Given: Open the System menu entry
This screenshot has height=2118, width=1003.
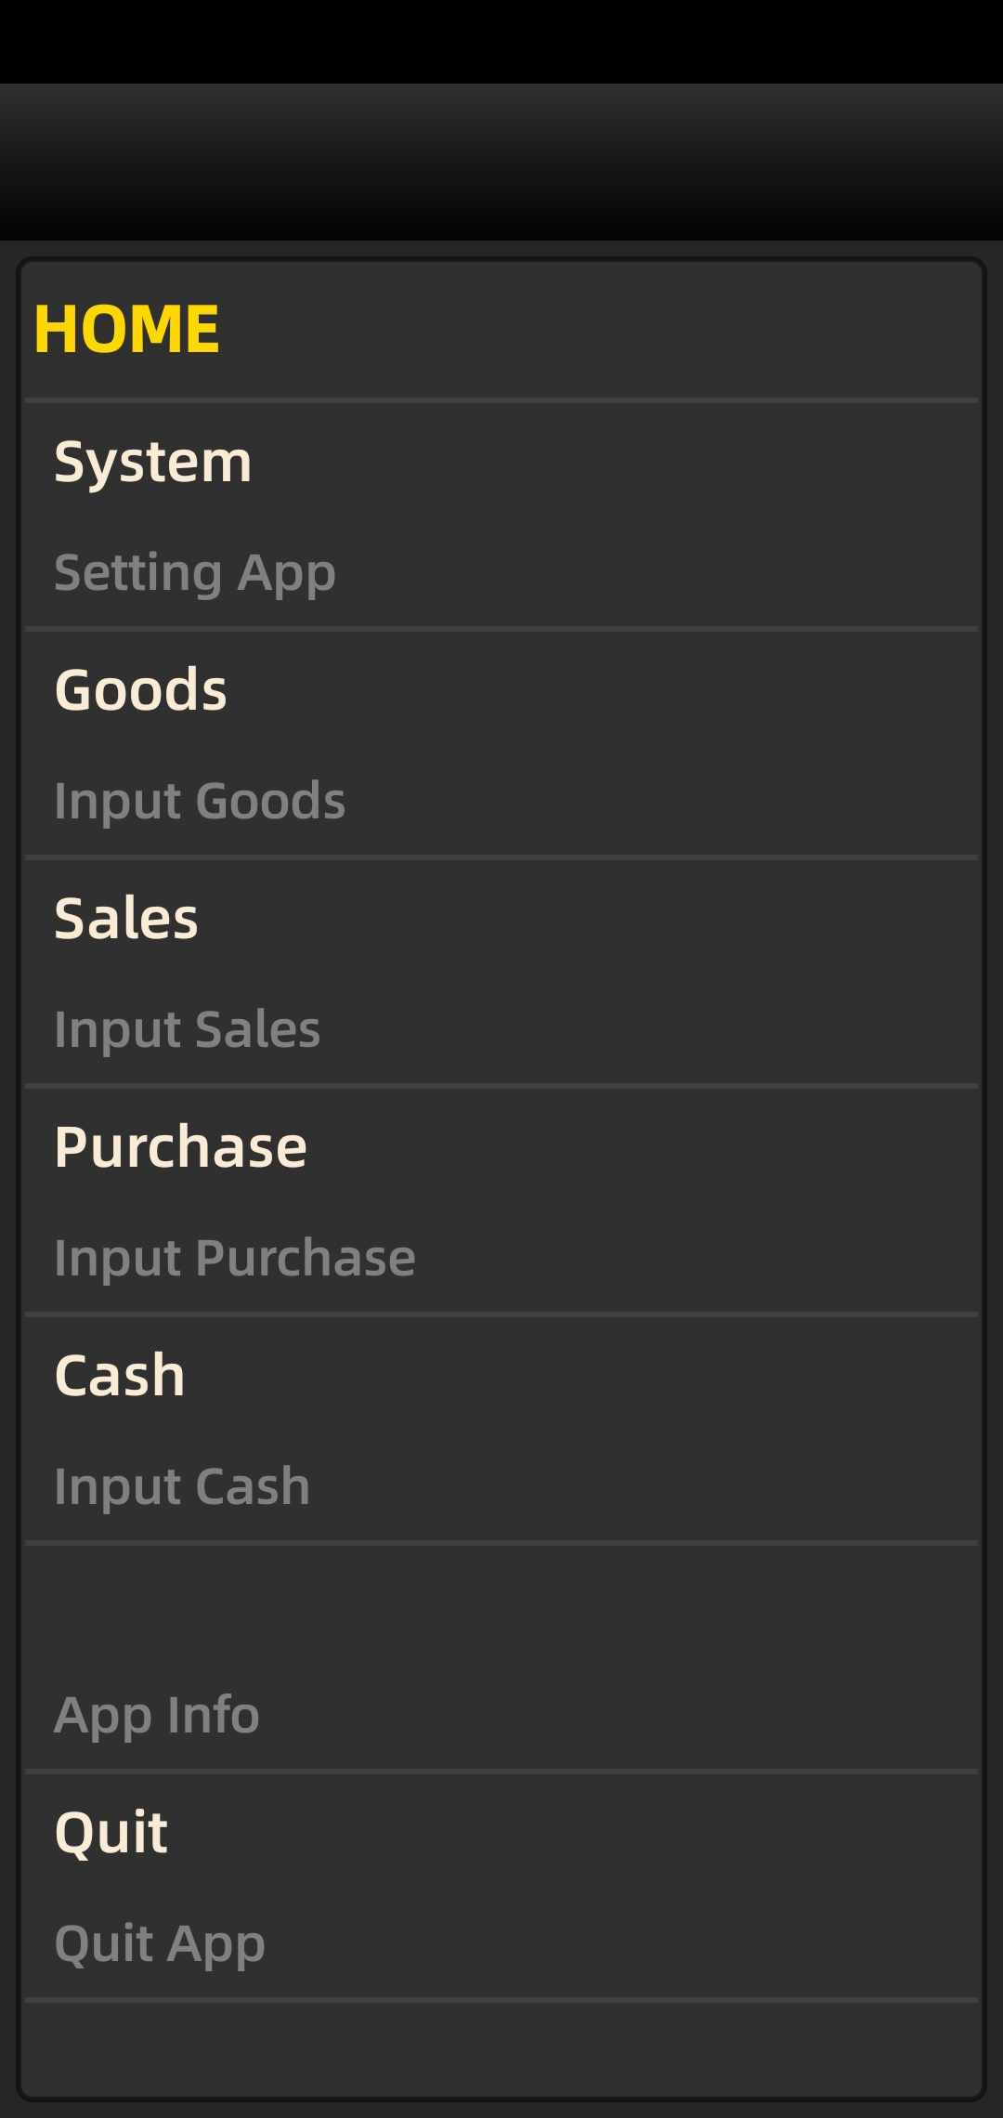Looking at the screenshot, I should coord(153,462).
